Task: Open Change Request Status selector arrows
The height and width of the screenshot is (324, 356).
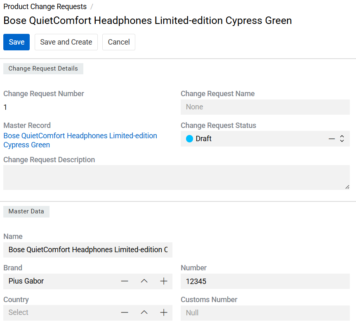Action: (x=342, y=139)
